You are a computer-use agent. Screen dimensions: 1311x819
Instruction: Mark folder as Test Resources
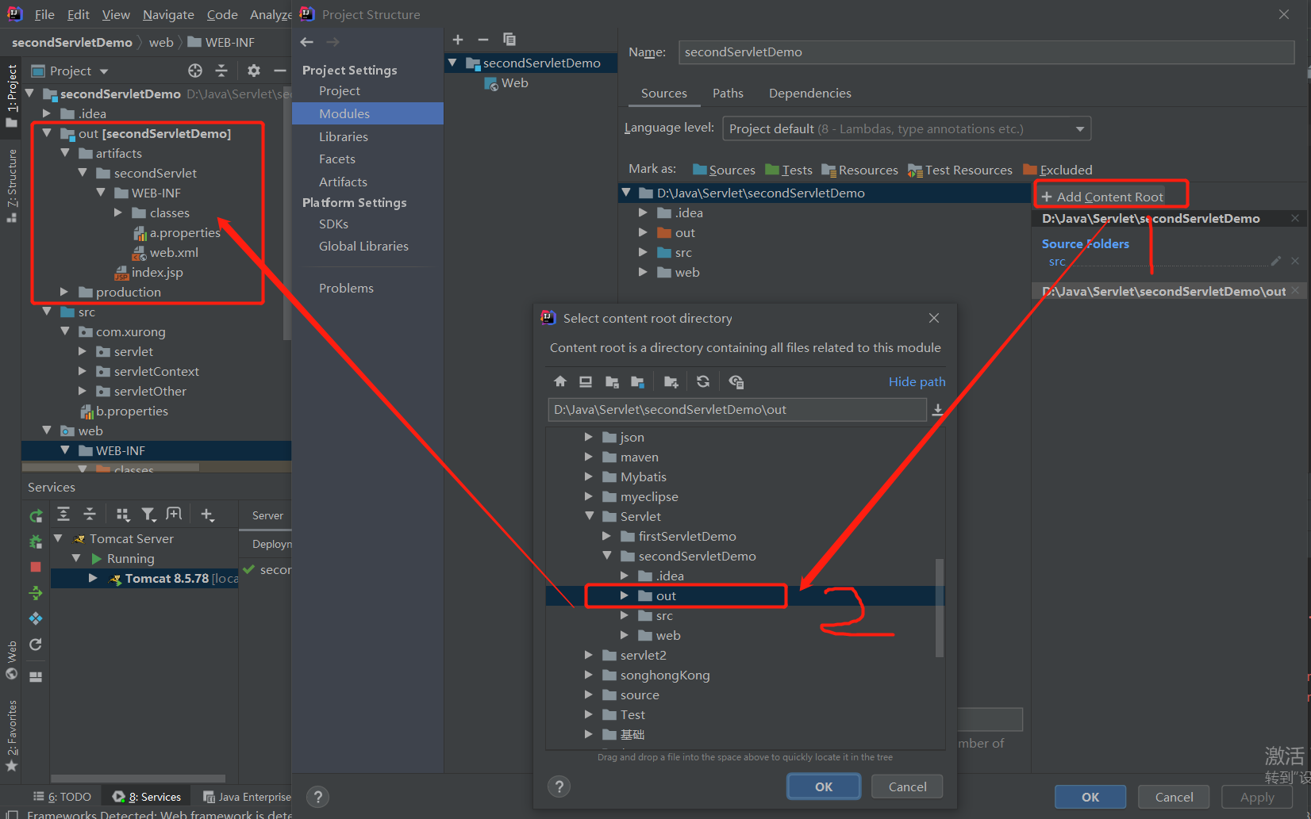coord(960,170)
